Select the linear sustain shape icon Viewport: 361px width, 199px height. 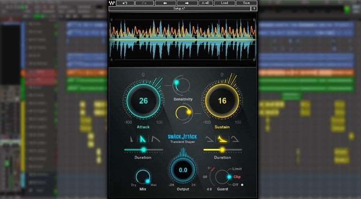tap(209, 139)
